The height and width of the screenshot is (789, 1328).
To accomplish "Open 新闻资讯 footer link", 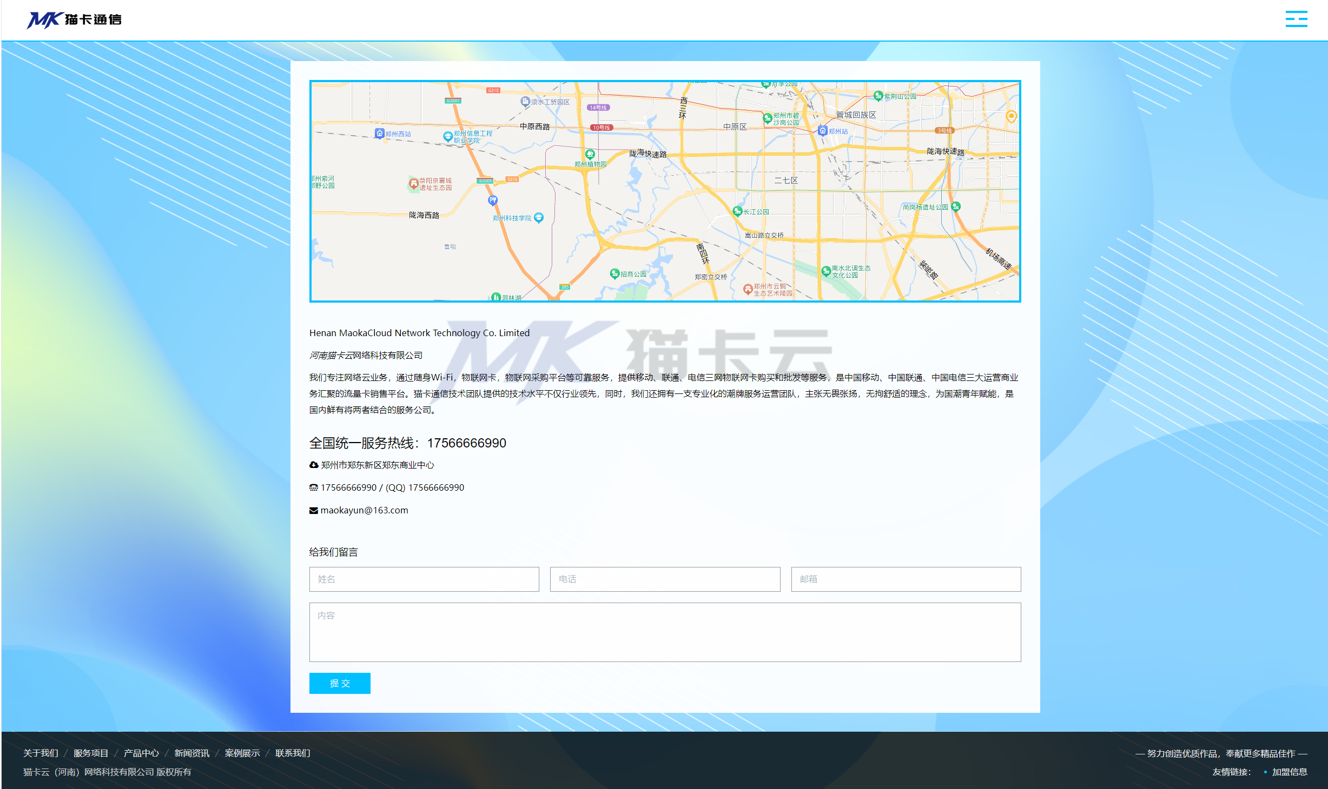I will 191,753.
